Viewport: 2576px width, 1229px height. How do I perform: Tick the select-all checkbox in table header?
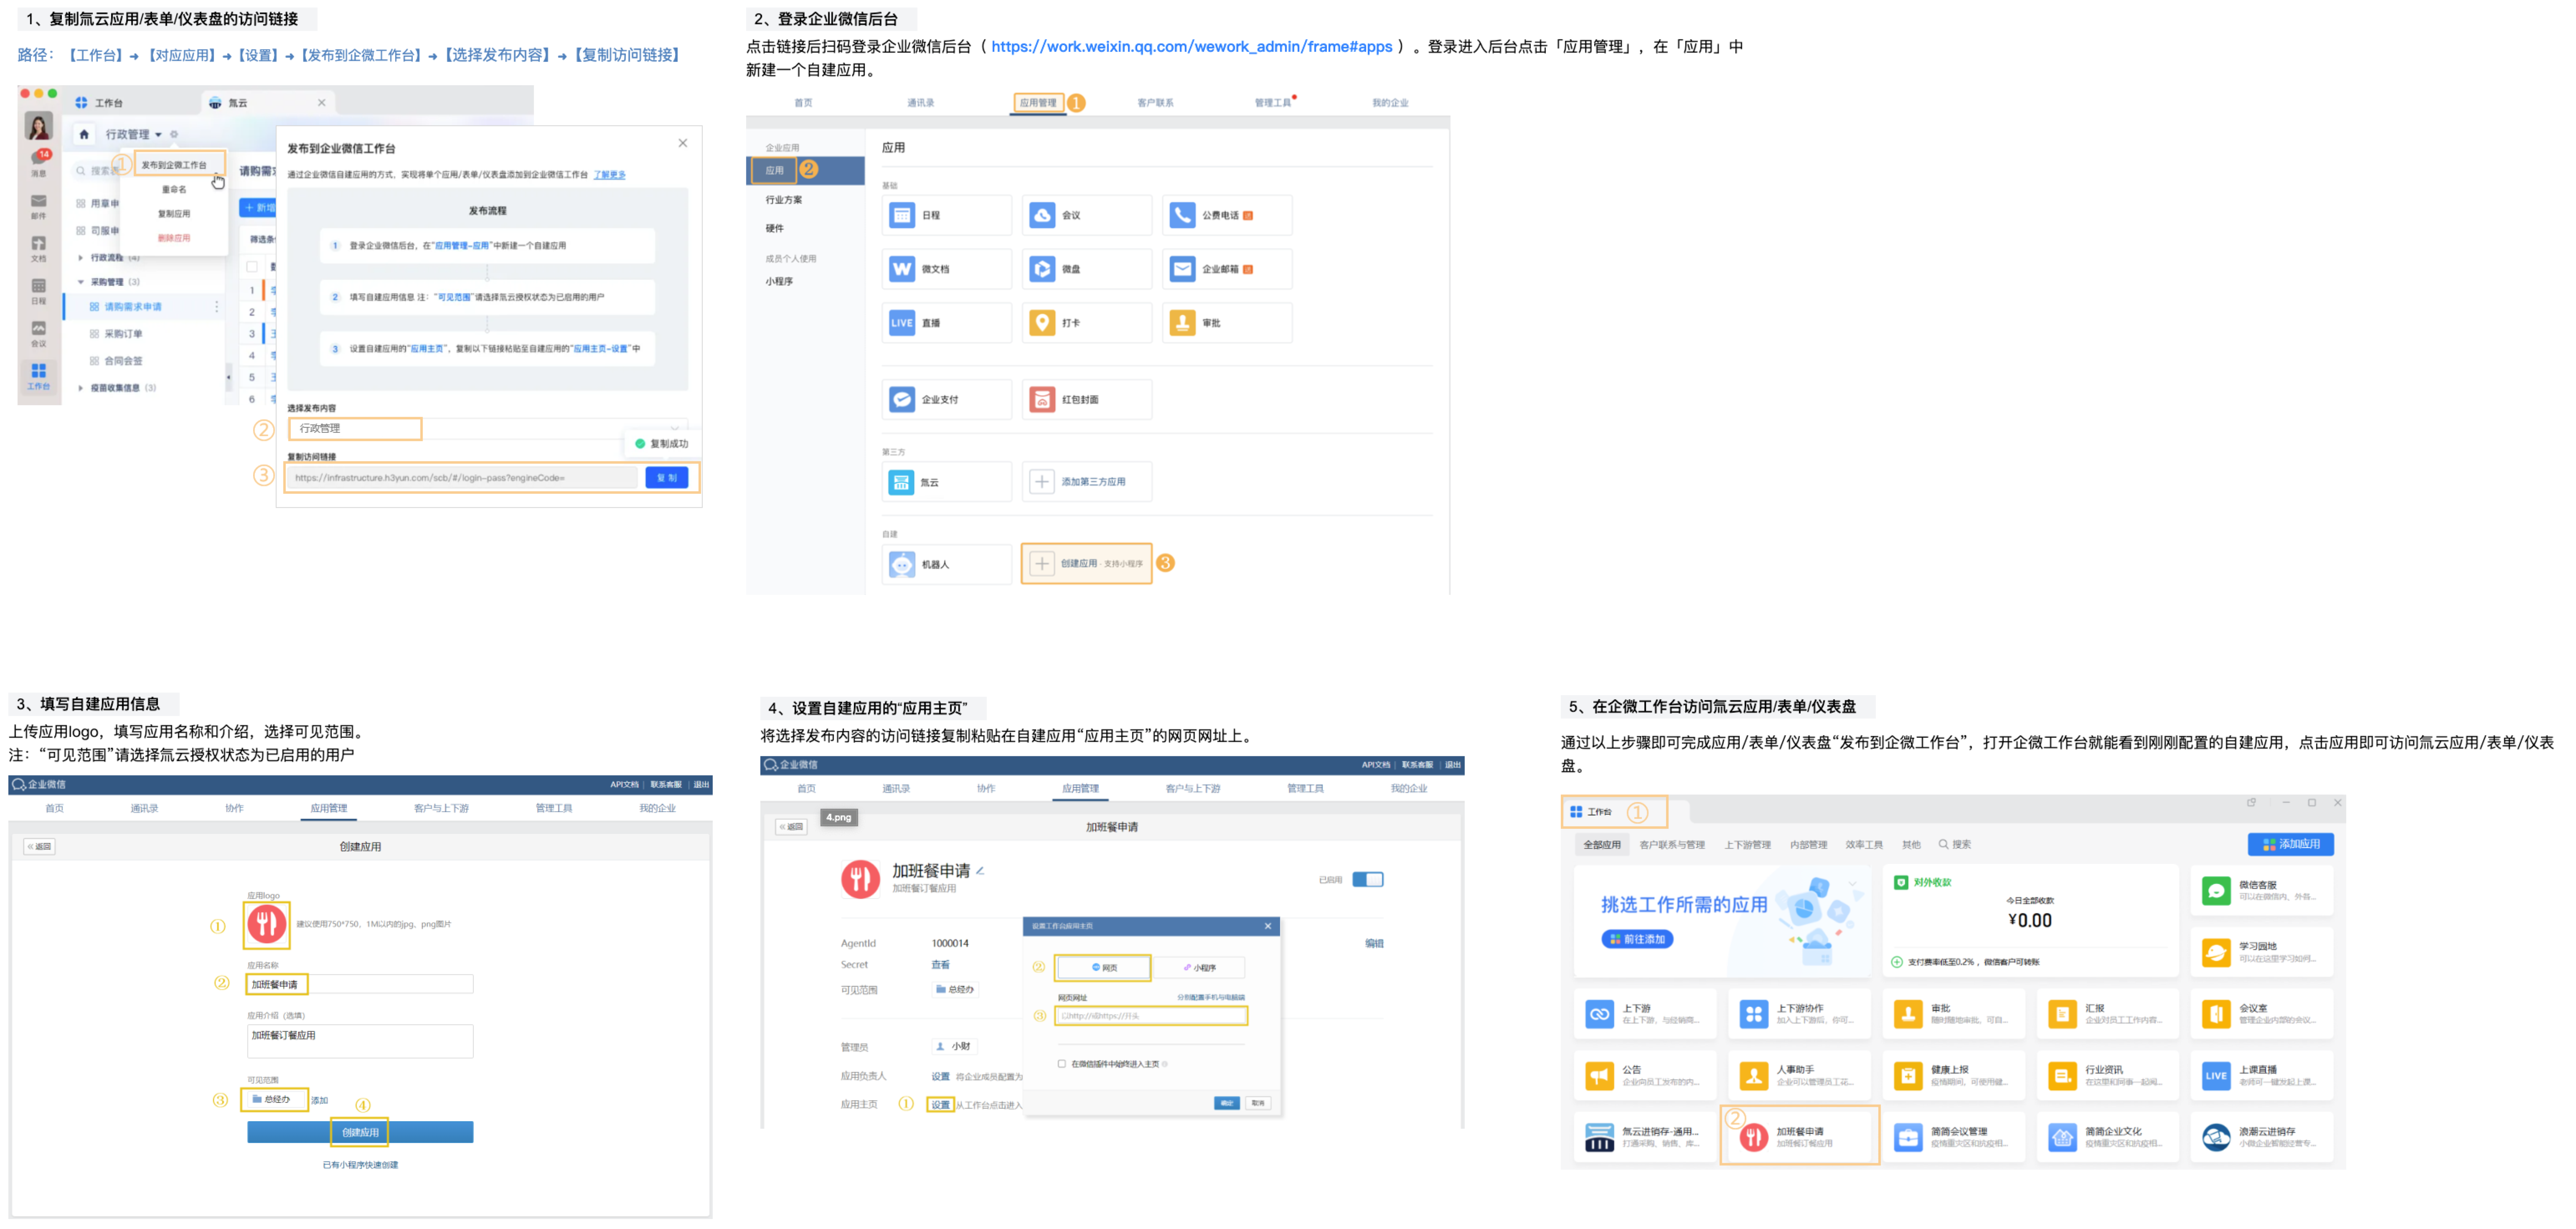point(252,267)
